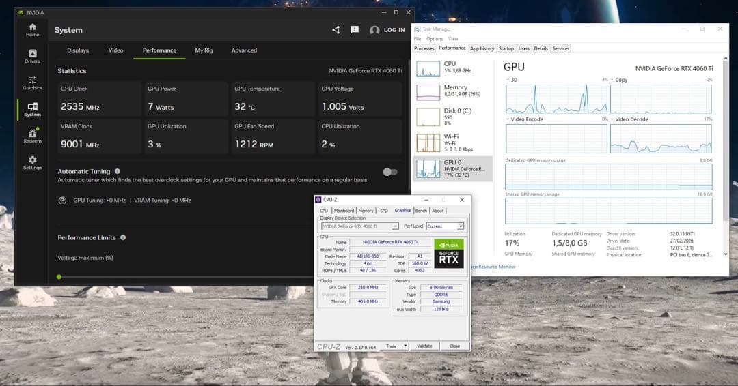Click info icon next to Performance Limits
The height and width of the screenshot is (386, 738).
[123, 237]
